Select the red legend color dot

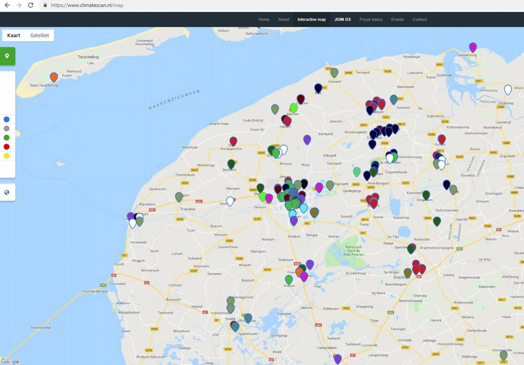(6, 147)
